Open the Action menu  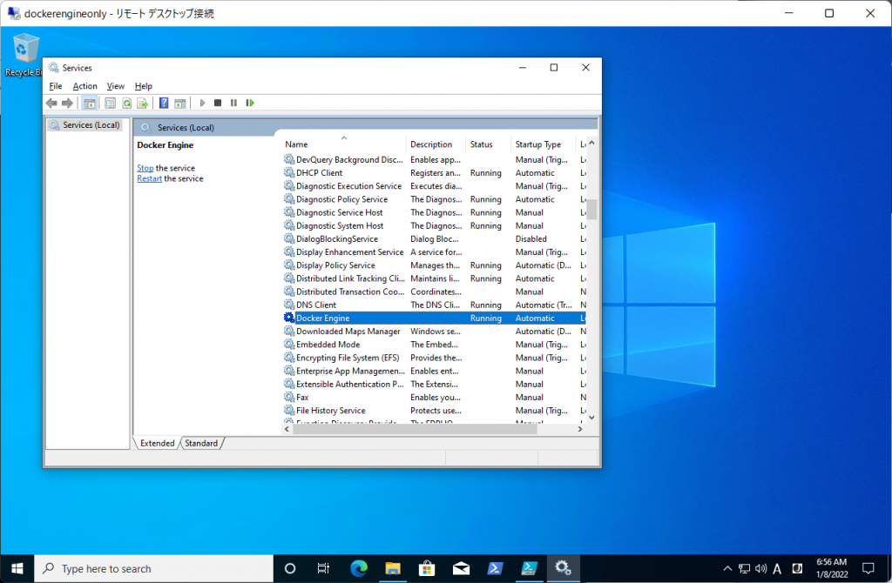tap(85, 86)
